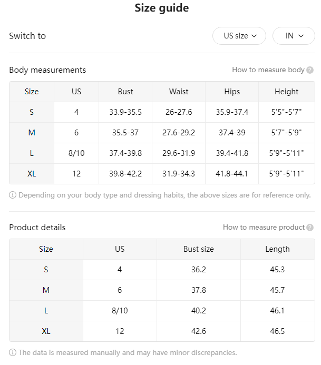This screenshot has height=365, width=321.
Task: Click the info icon before manual measurement note
Action: pyautogui.click(x=13, y=352)
